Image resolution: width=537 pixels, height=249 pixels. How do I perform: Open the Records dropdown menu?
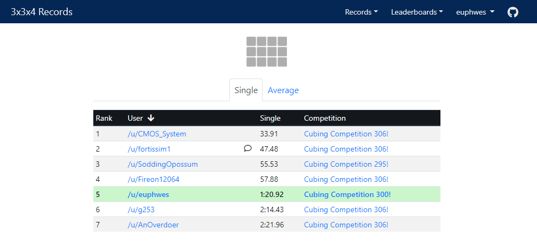coord(361,12)
